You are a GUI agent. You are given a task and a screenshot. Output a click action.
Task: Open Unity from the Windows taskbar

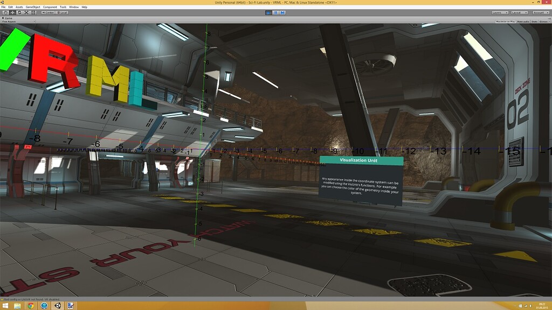click(57, 306)
